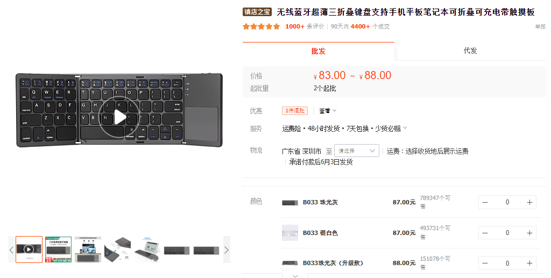The height and width of the screenshot is (278, 551).
Task: Click the quantity field for B033 银白色
Action: coord(507,233)
